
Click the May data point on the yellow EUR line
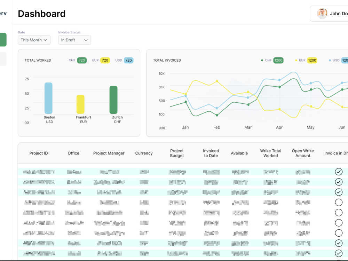click(311, 106)
